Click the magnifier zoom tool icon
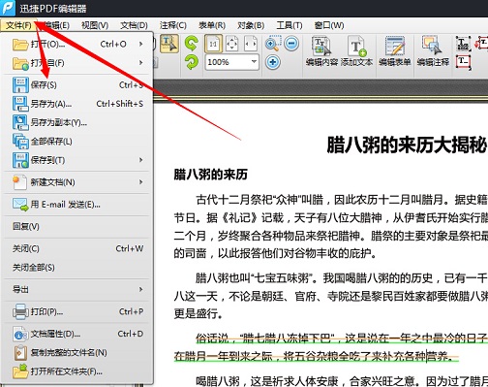The height and width of the screenshot is (387, 488). (x=273, y=44)
